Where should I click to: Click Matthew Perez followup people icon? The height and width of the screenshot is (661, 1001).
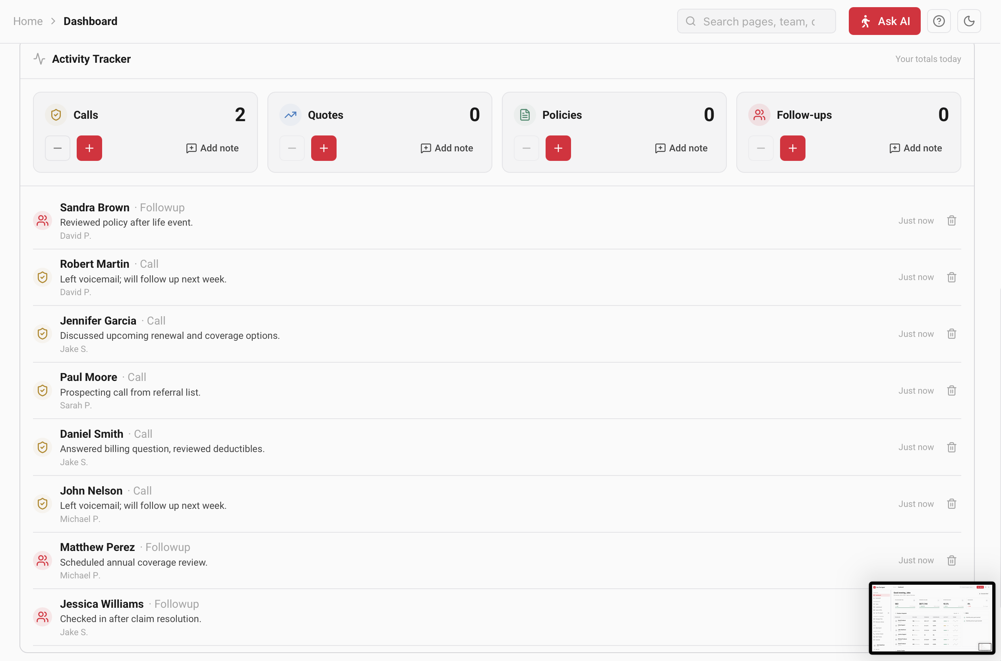(x=43, y=560)
